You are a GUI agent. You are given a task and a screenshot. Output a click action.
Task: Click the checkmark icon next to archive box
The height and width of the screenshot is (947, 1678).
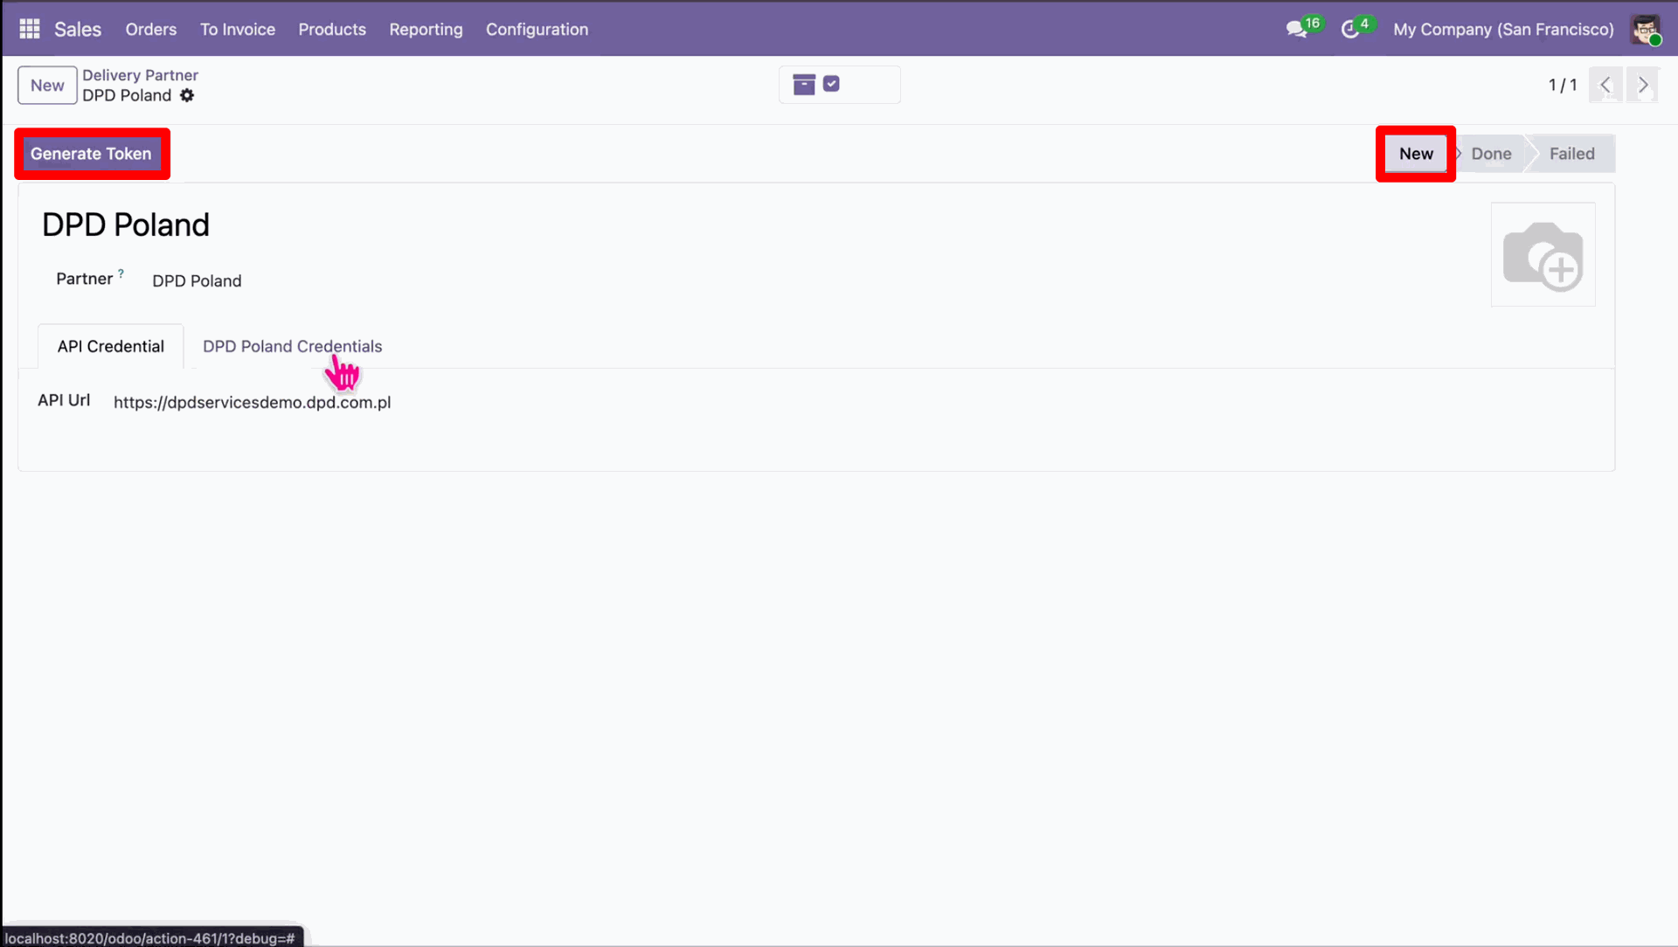click(831, 84)
